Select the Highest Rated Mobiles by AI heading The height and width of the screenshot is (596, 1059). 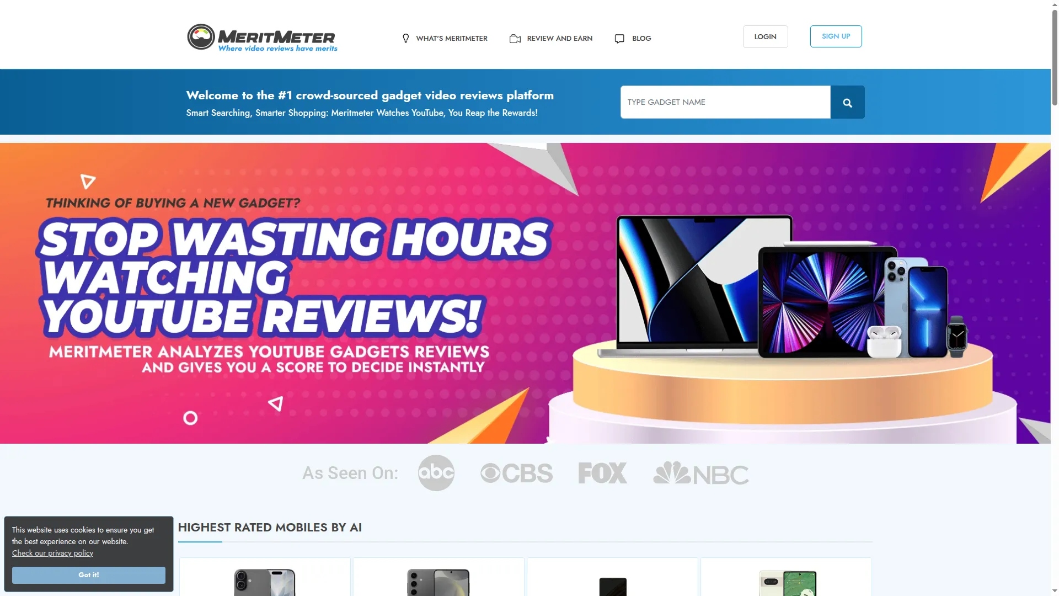coord(270,528)
